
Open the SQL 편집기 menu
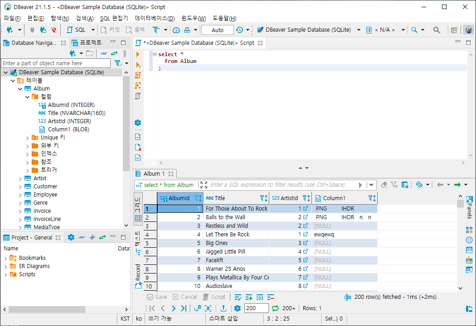pyautogui.click(x=114, y=19)
